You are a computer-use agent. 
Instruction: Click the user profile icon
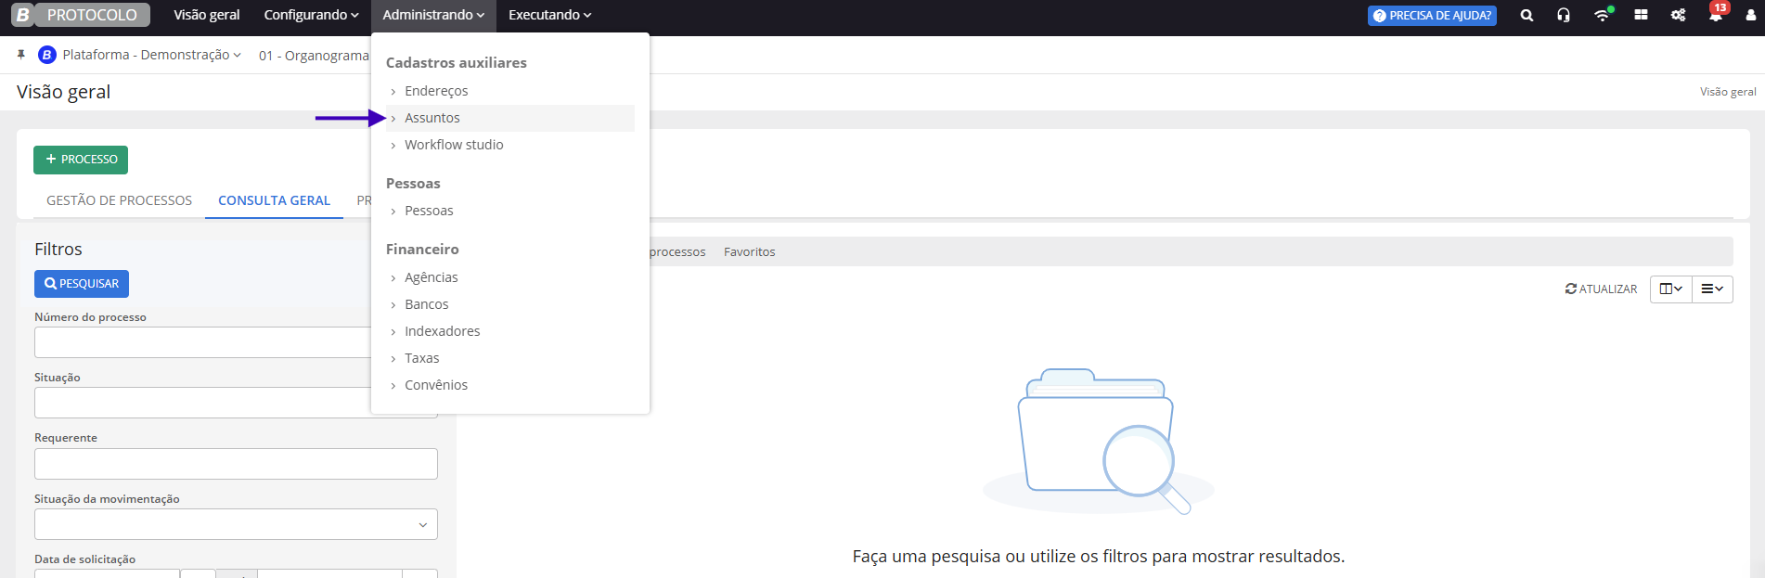(x=1750, y=16)
